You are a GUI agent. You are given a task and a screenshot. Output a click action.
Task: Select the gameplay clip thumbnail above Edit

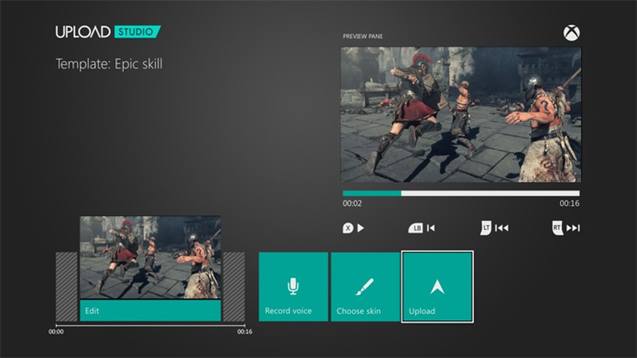click(x=150, y=257)
